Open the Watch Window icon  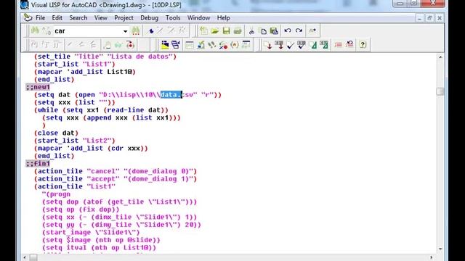point(246,45)
